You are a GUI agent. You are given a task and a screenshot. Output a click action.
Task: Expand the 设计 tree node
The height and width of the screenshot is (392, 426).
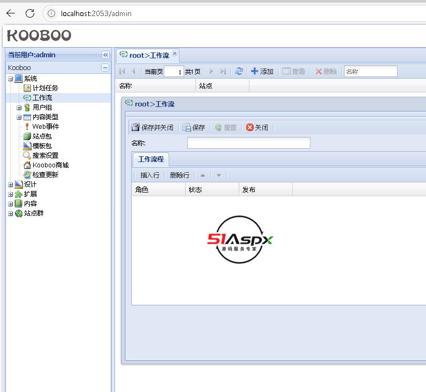point(10,185)
